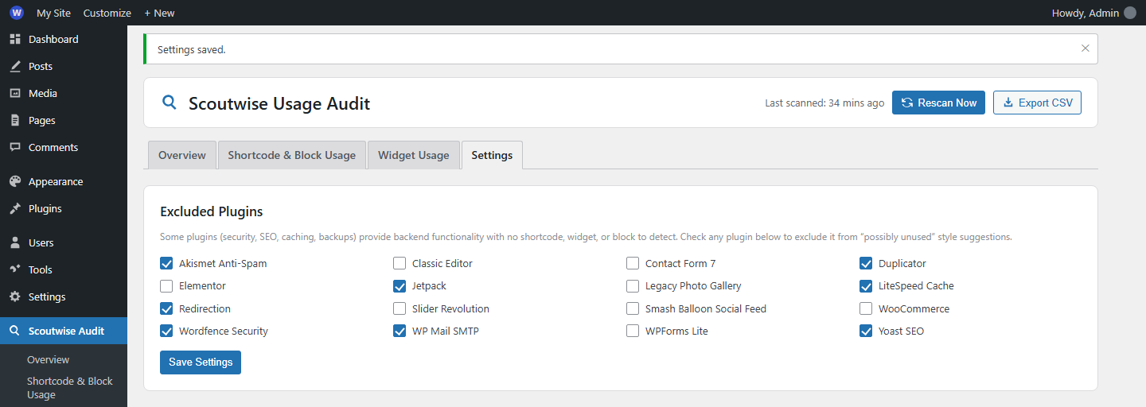Check Contact Form 7 checkbox
The width and height of the screenshot is (1146, 407).
tap(633, 263)
